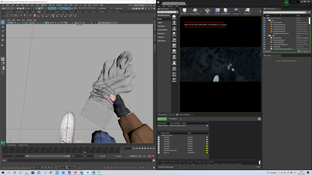Image resolution: width=312 pixels, height=175 pixels.
Task: Click the Search Classes input field
Action: click(168, 12)
